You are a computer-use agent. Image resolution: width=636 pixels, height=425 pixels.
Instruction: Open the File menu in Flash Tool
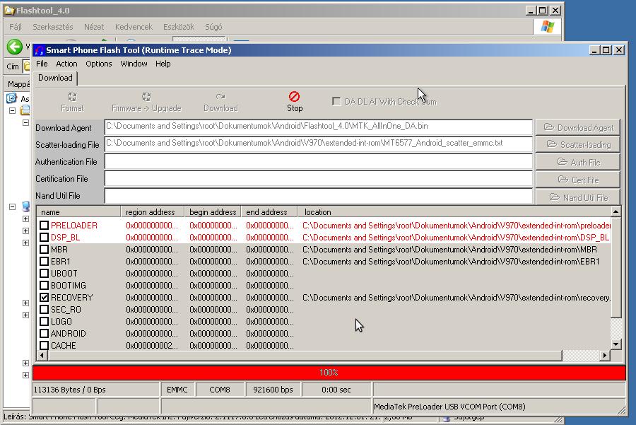(42, 64)
